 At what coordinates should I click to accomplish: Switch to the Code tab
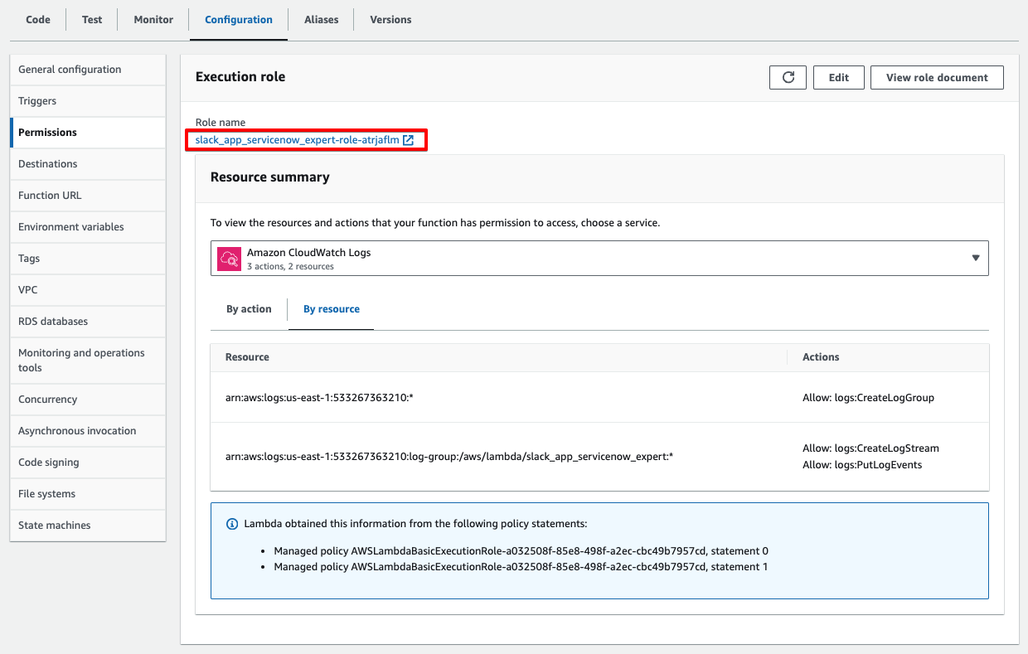click(38, 20)
